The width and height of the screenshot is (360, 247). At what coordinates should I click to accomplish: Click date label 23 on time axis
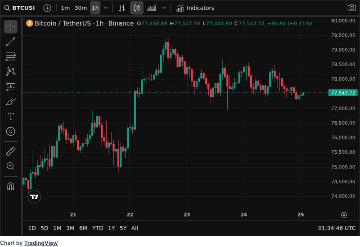click(x=187, y=215)
